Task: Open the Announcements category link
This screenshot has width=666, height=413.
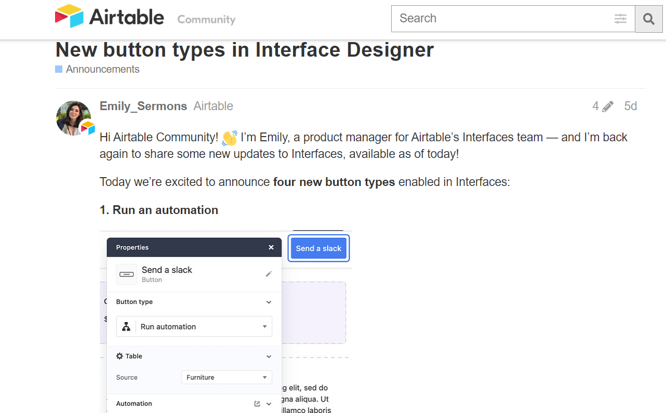Action: coord(103,69)
